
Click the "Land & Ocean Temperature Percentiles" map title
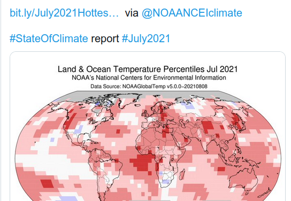(x=148, y=69)
